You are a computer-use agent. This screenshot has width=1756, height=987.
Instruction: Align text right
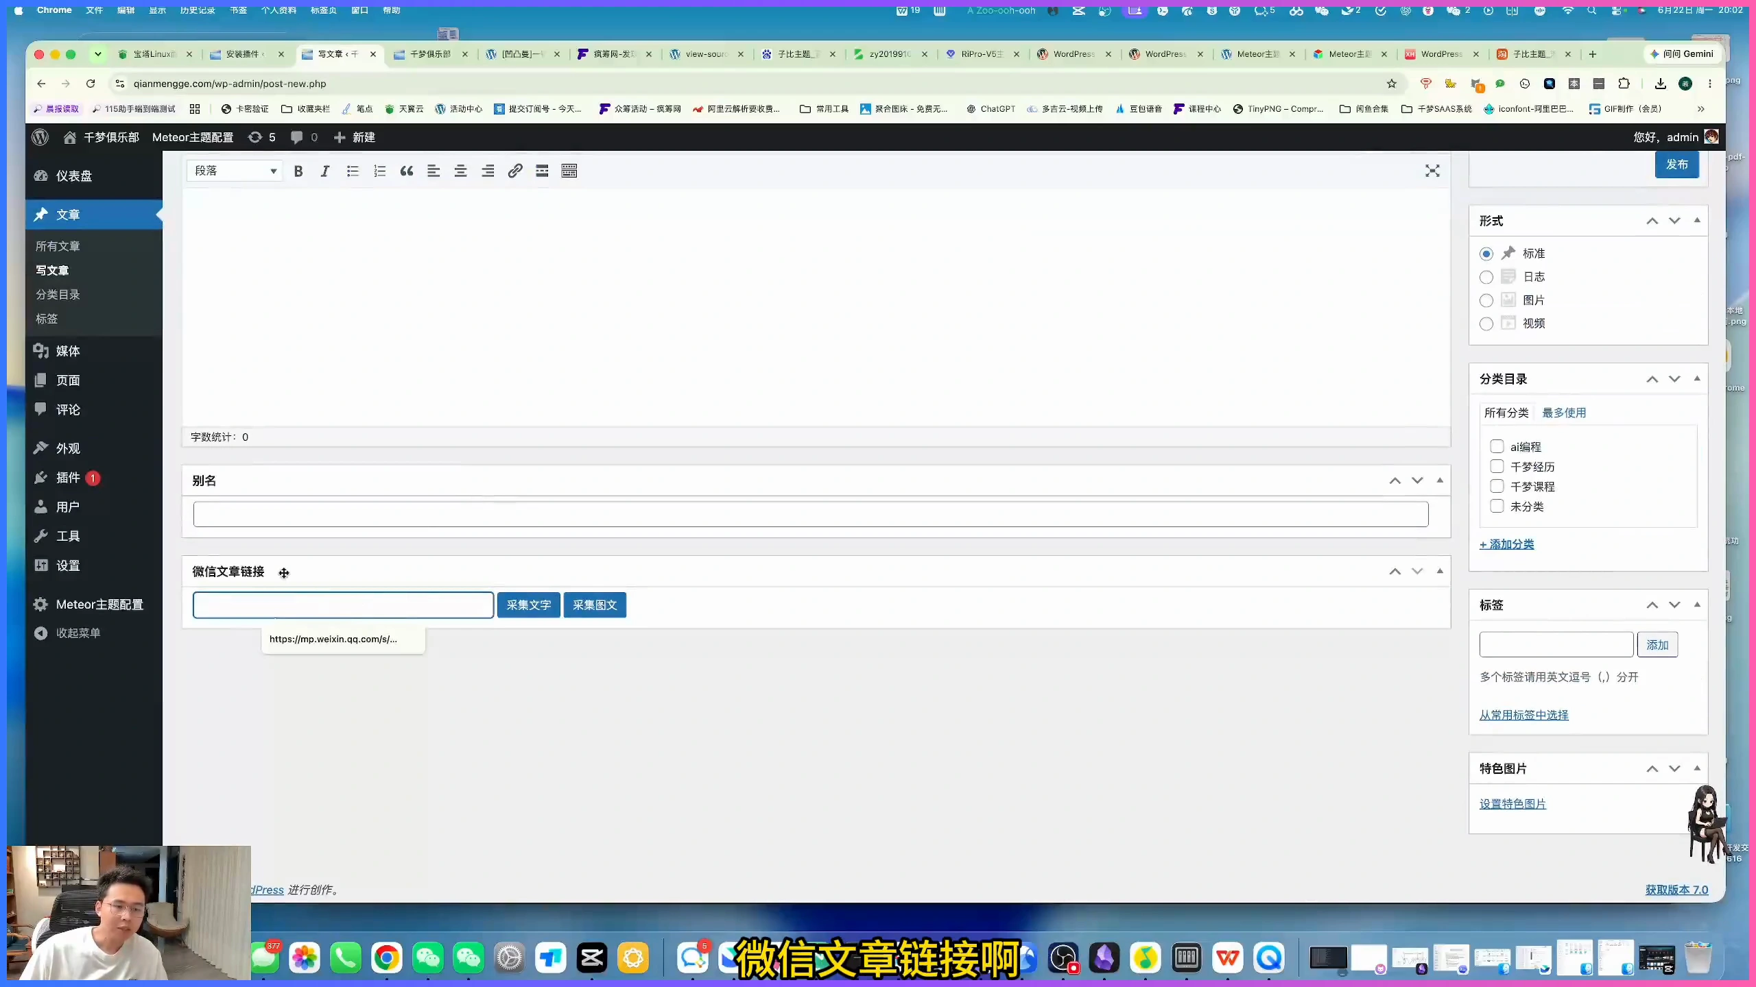tap(488, 171)
